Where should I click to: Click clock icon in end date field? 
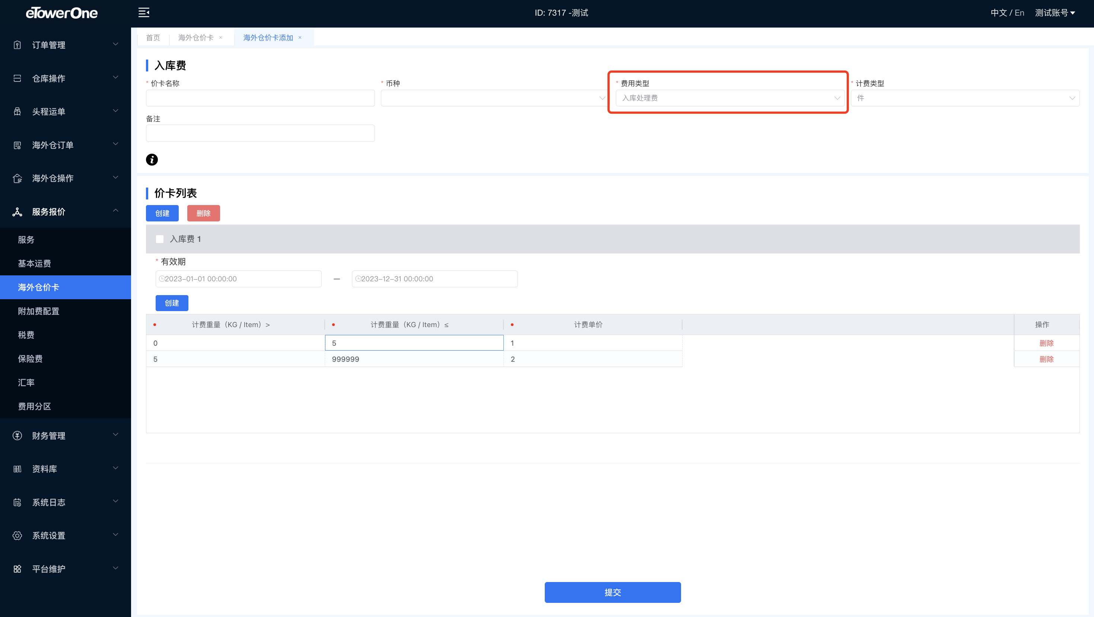point(358,279)
